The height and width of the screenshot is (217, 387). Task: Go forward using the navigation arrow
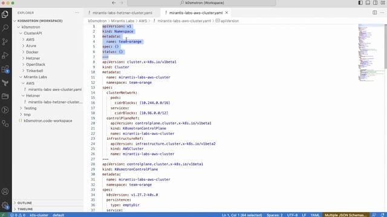point(121,2)
